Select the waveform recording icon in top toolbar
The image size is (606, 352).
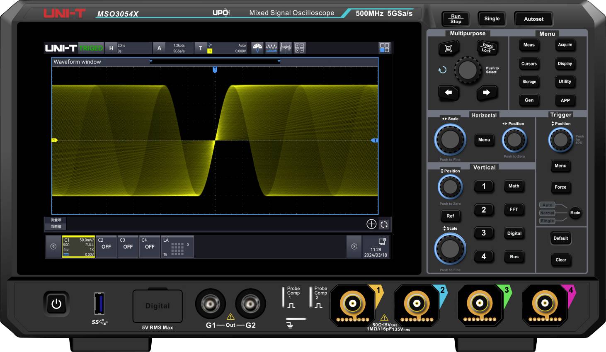point(271,48)
